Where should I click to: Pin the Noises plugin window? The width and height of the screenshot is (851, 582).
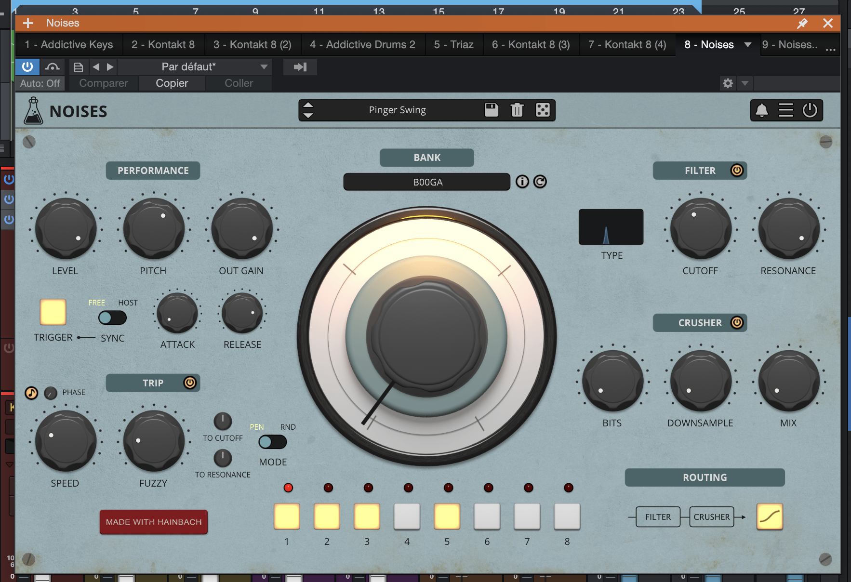click(x=802, y=23)
